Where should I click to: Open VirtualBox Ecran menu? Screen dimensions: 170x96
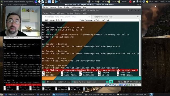60,7
